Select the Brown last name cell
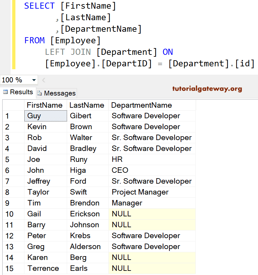 pos(88,127)
